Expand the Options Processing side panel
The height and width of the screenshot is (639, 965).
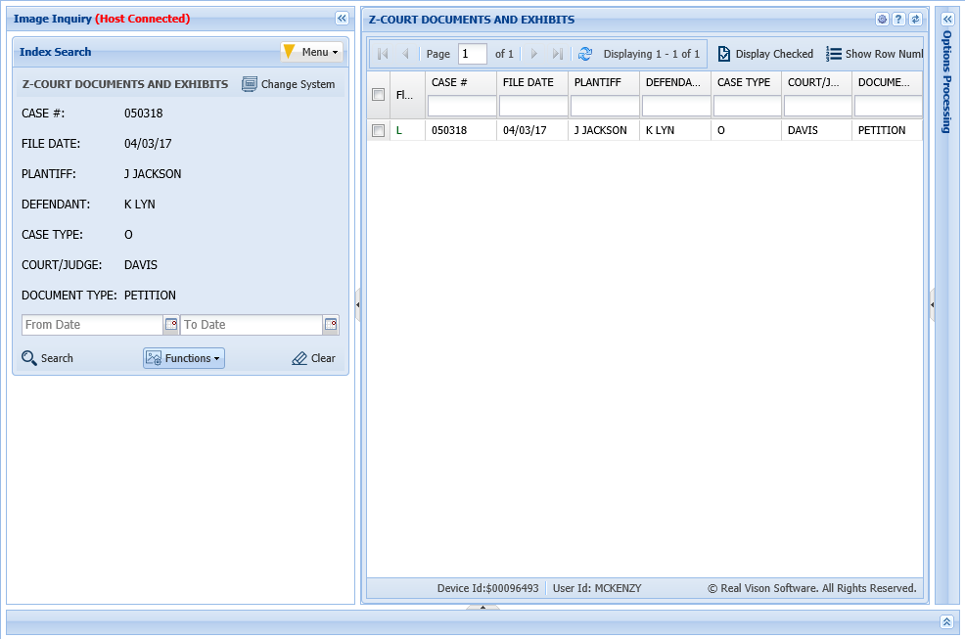click(947, 20)
